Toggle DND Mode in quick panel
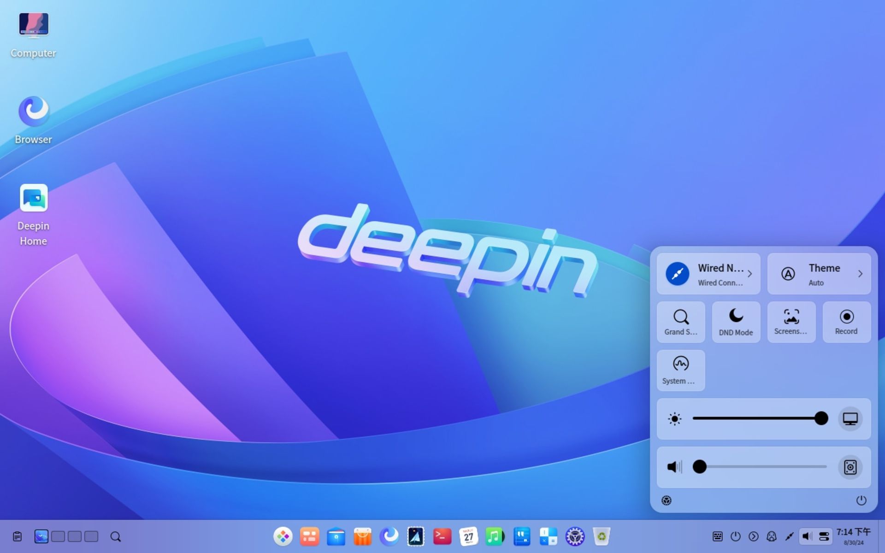885x553 pixels. pos(736,322)
